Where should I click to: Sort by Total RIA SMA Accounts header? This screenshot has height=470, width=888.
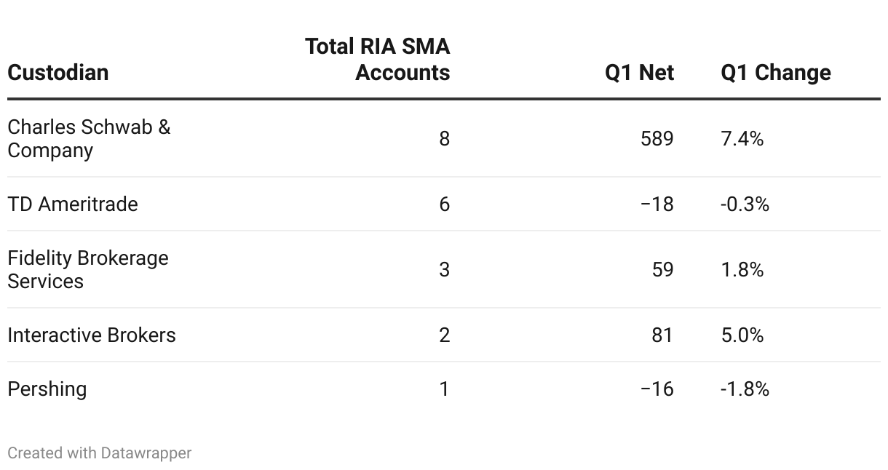click(x=378, y=60)
